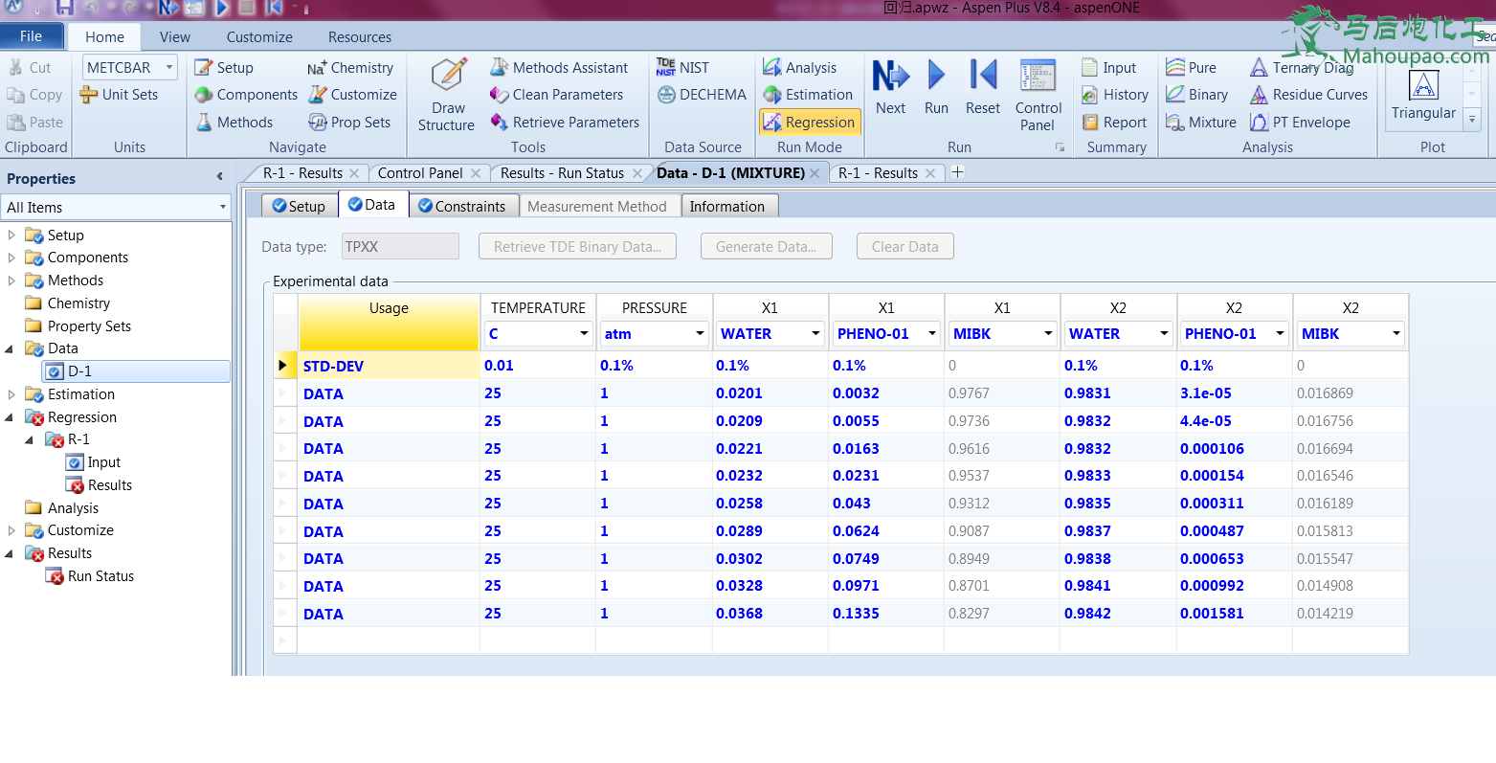Switch to Results - Run Status tab
This screenshot has height=763, width=1496.
coord(562,173)
